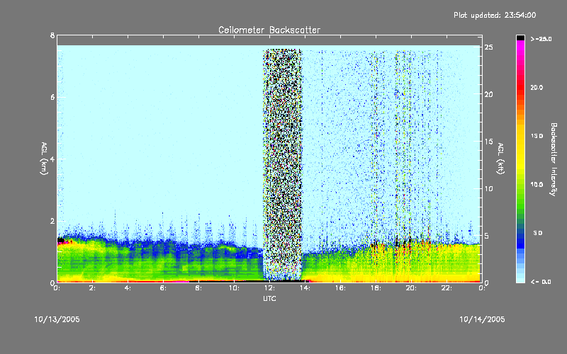
Task: Pick the black swatch atop the colorbar
Action: 520,38
